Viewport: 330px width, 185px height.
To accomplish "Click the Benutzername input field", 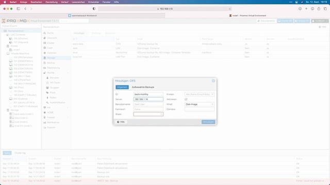I will 148,104.
